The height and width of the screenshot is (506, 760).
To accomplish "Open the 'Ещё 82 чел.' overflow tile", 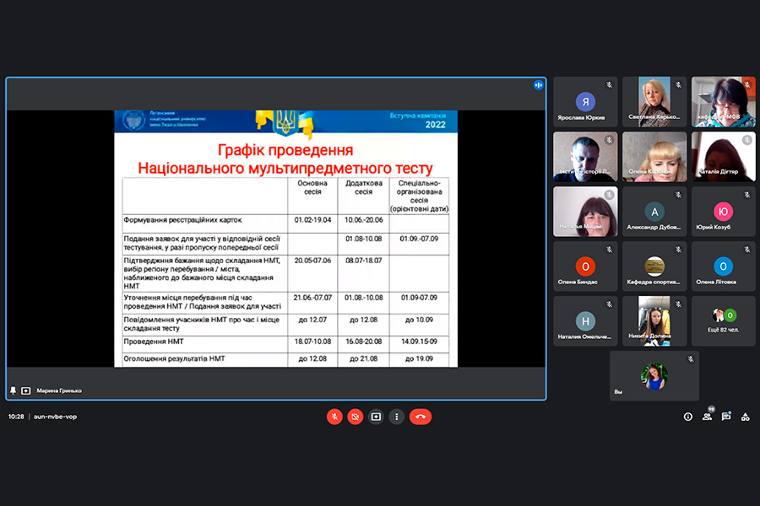I will pos(723,321).
